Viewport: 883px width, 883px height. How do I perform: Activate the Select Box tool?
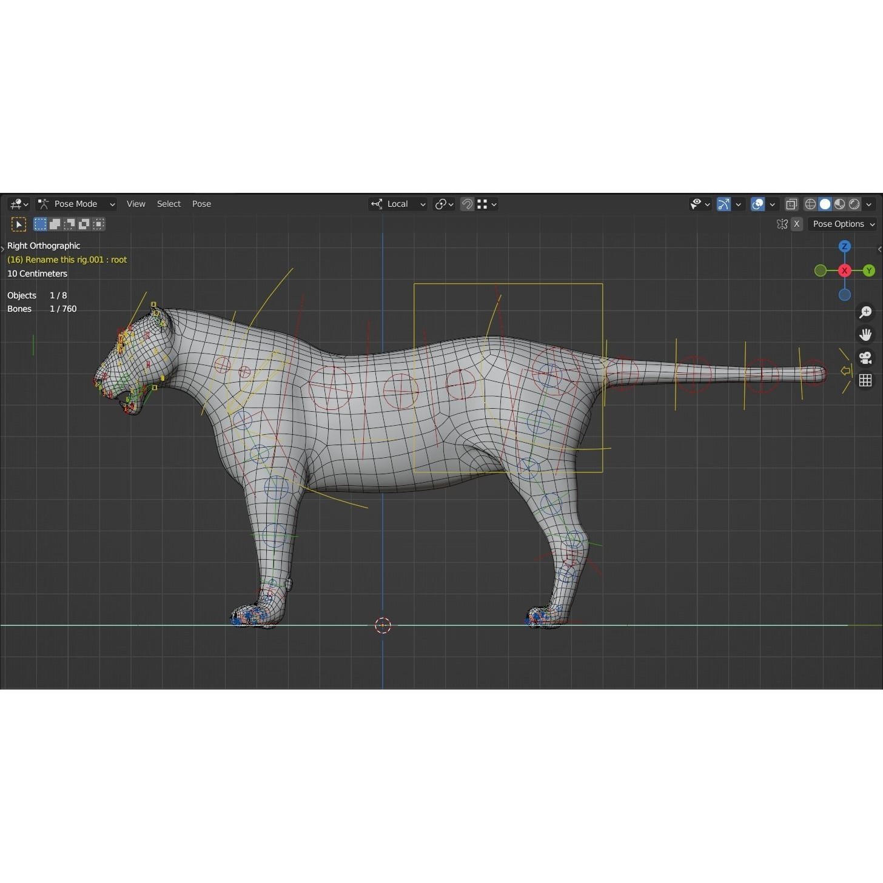coord(40,224)
